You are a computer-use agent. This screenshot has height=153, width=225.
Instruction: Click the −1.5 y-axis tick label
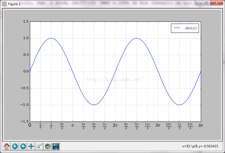(24, 122)
